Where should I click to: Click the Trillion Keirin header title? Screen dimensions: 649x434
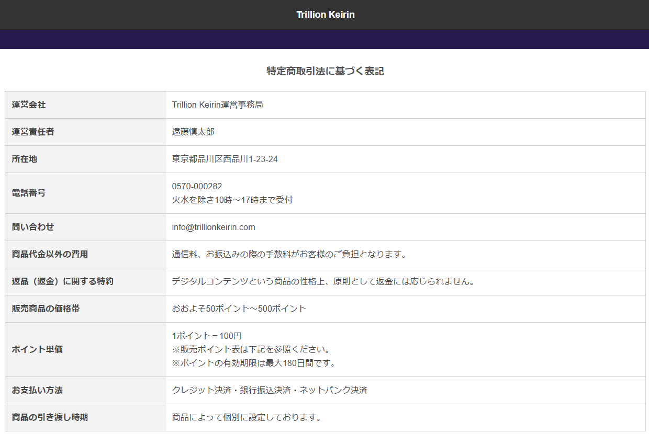pyautogui.click(x=325, y=15)
